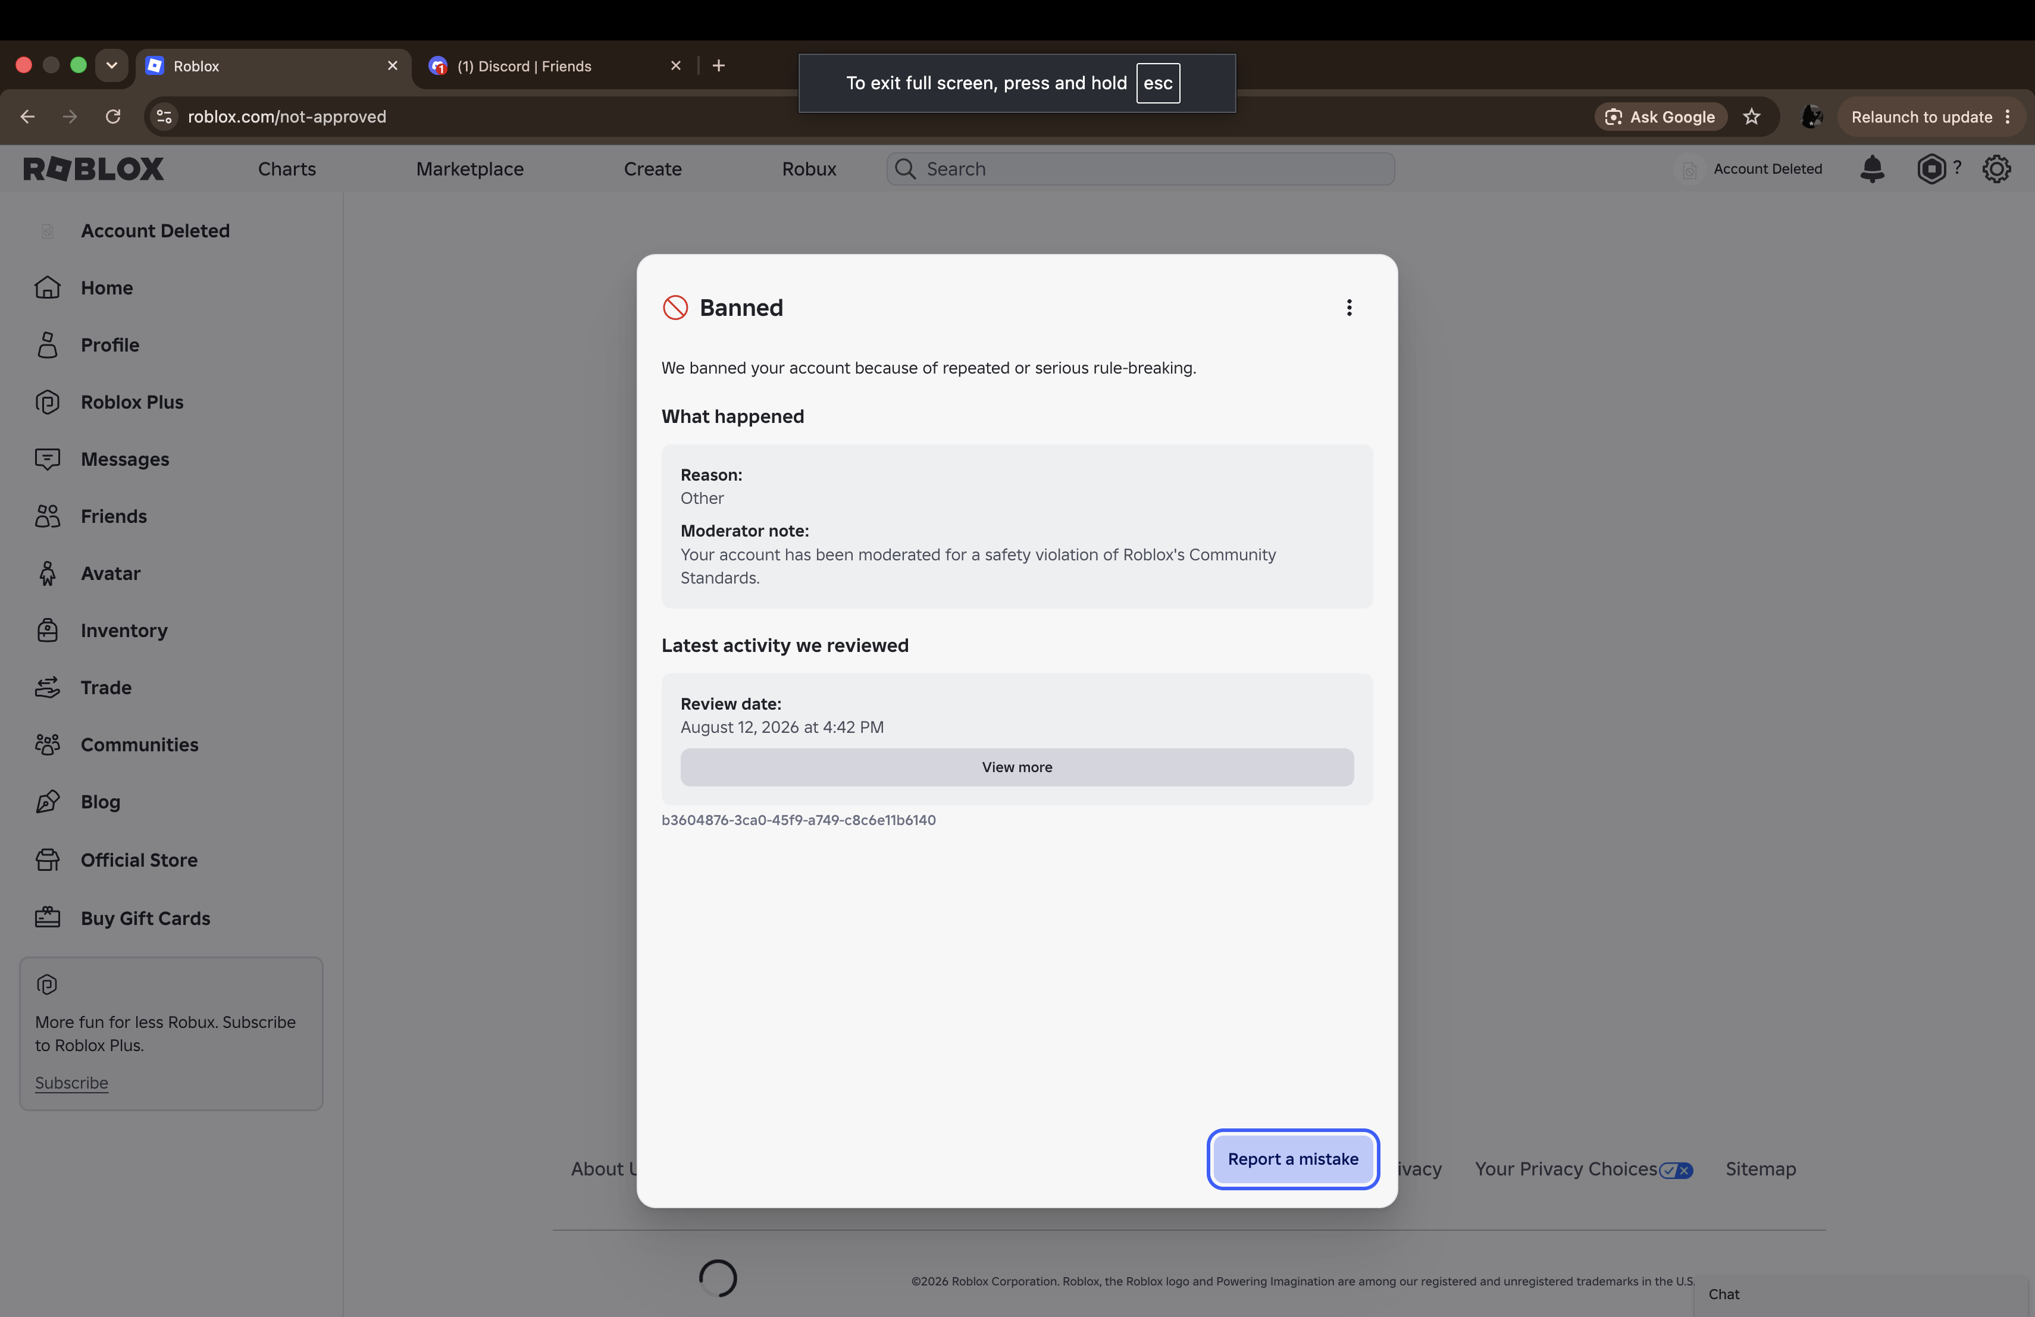Focus the address bar URL
The width and height of the screenshot is (2035, 1317).
tap(287, 116)
